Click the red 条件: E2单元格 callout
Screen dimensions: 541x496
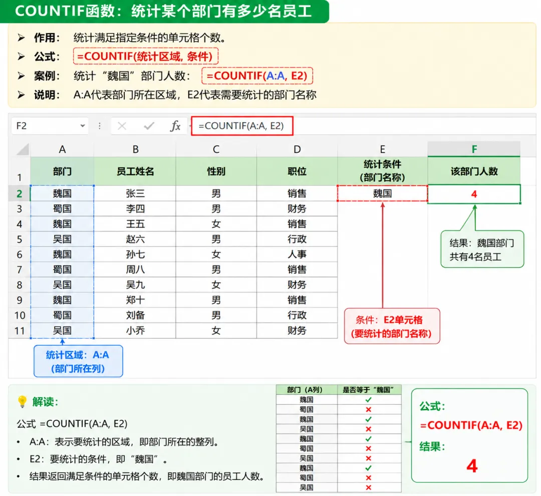coord(392,326)
